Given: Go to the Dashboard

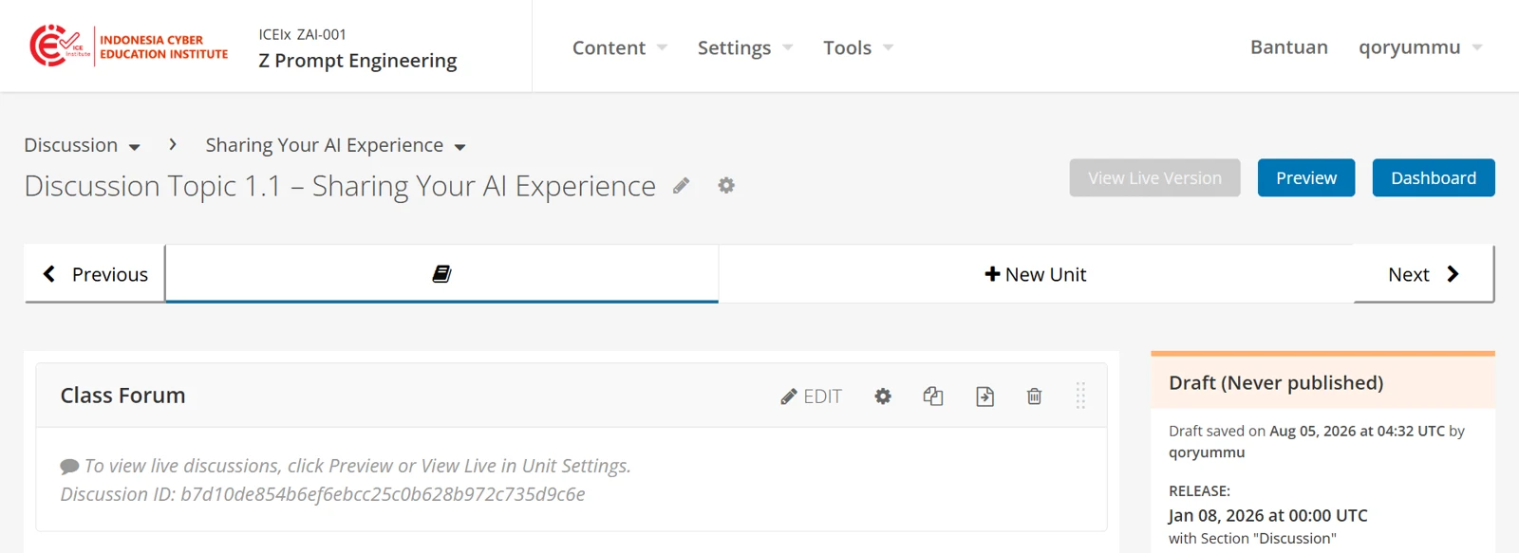Looking at the screenshot, I should (1434, 178).
